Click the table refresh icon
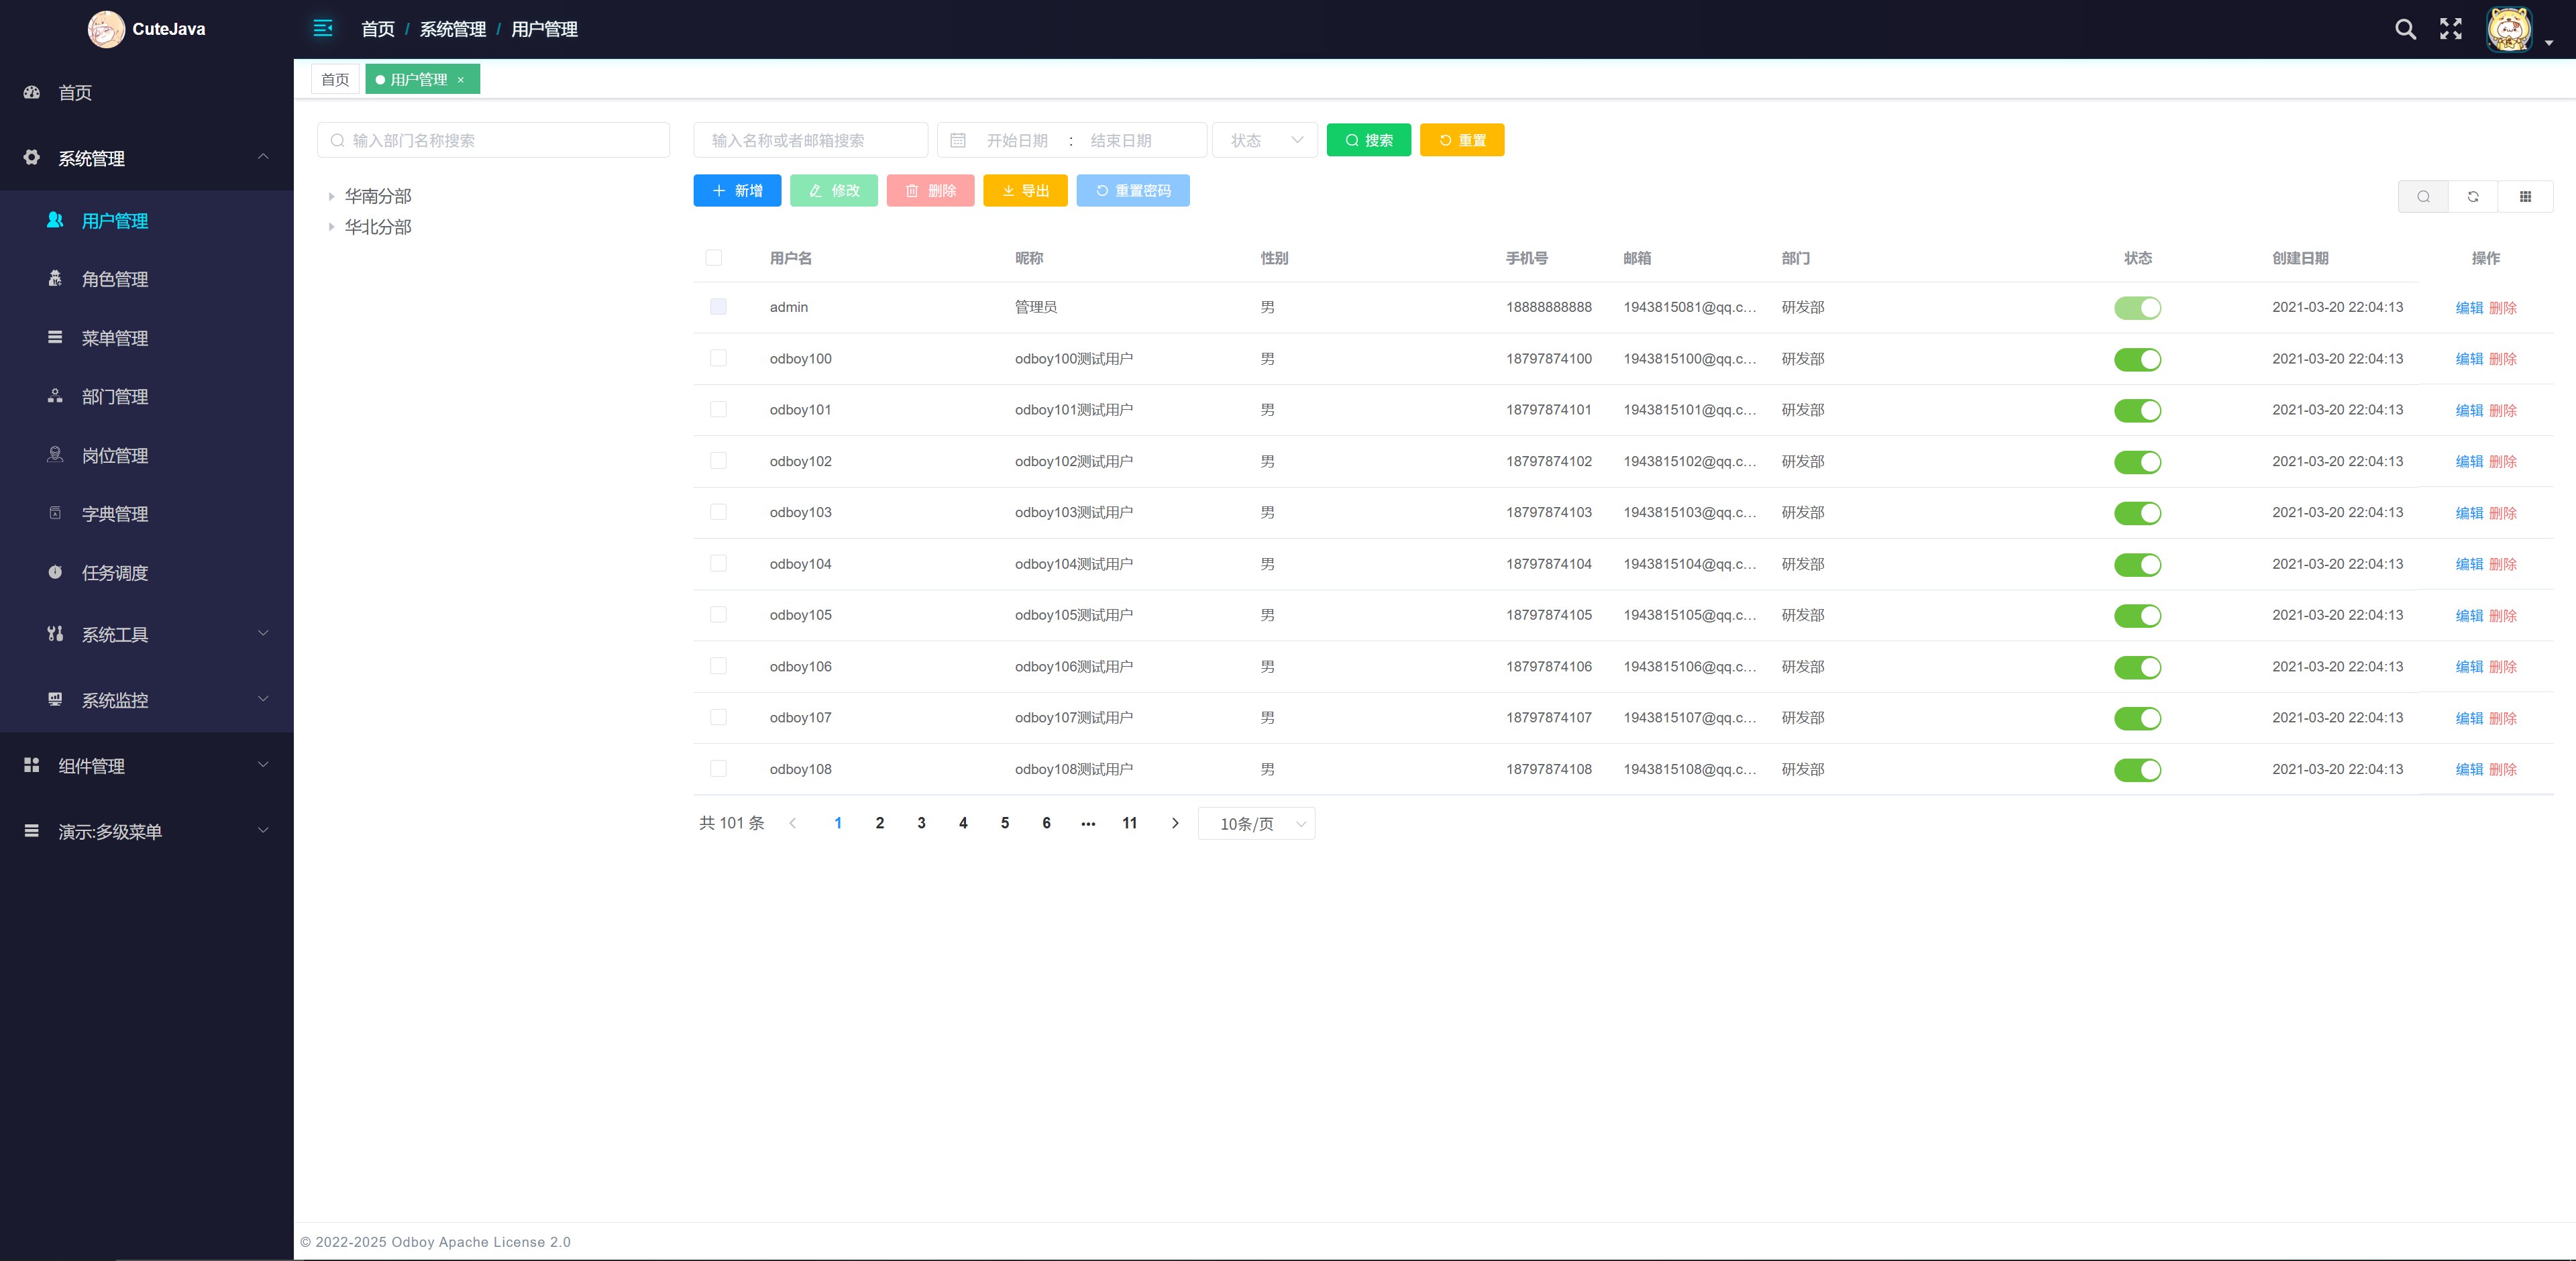2576x1261 pixels. pyautogui.click(x=2473, y=196)
